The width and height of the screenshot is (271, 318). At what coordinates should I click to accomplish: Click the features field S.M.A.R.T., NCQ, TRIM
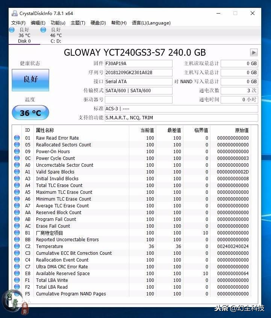[181, 118]
